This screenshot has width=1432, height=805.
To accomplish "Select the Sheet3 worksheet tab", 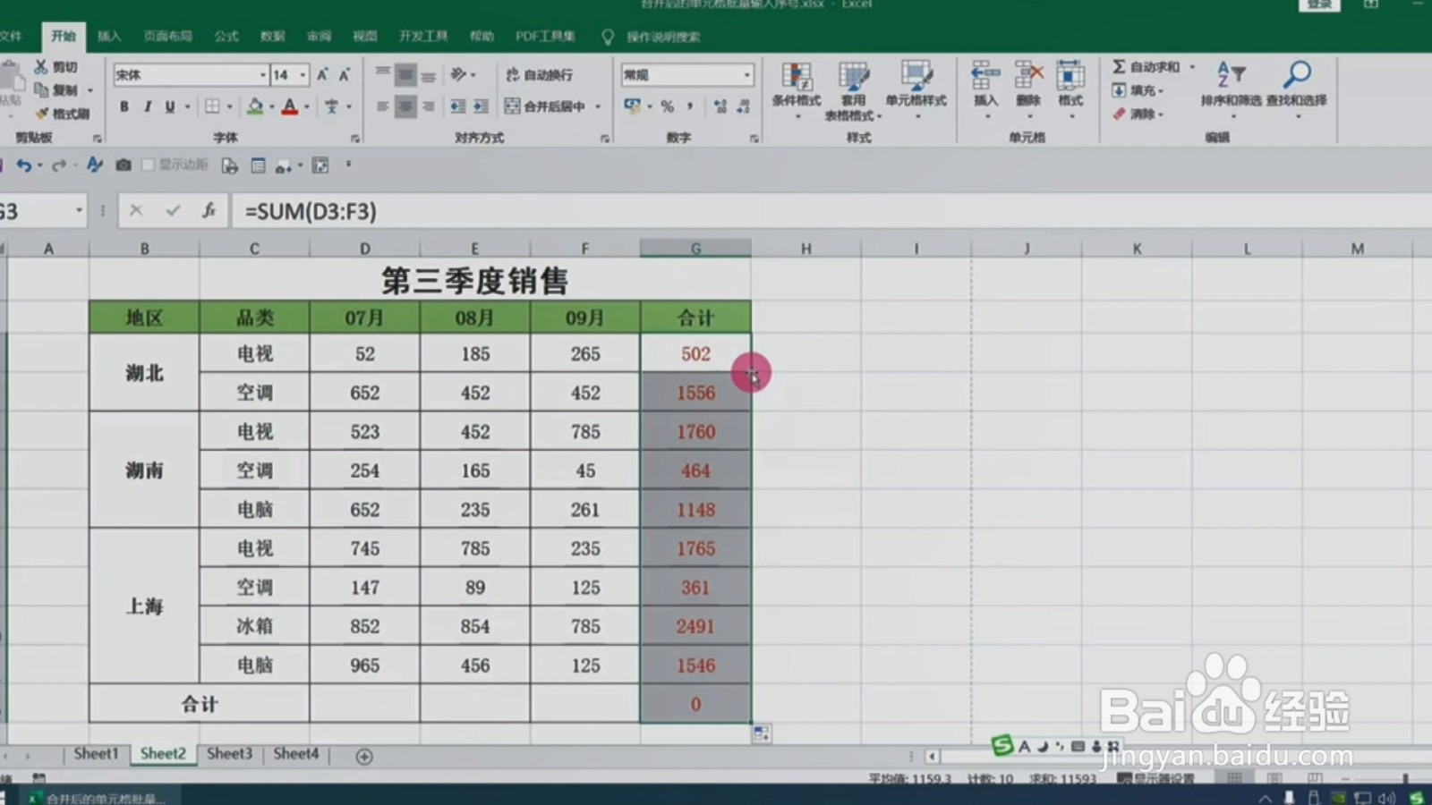I will tap(229, 754).
